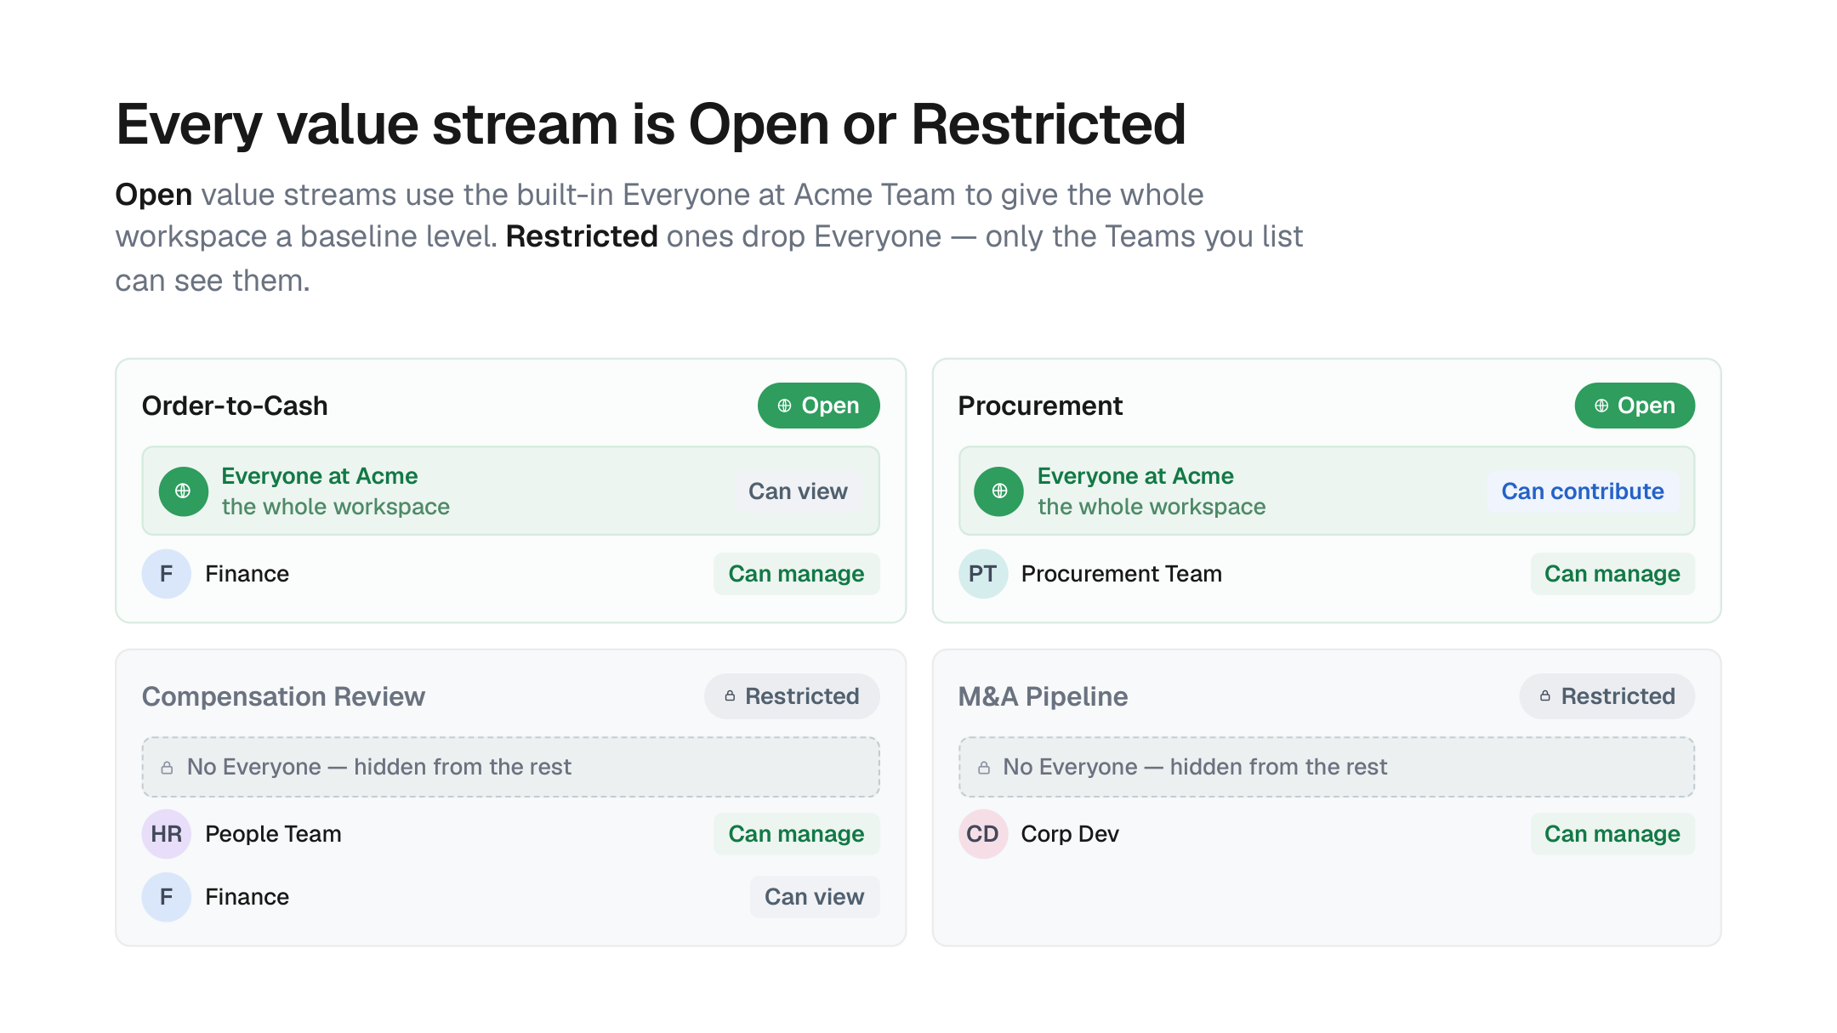Click the Procurement Team name
This screenshot has height=1033, width=1837.
tap(1122, 574)
